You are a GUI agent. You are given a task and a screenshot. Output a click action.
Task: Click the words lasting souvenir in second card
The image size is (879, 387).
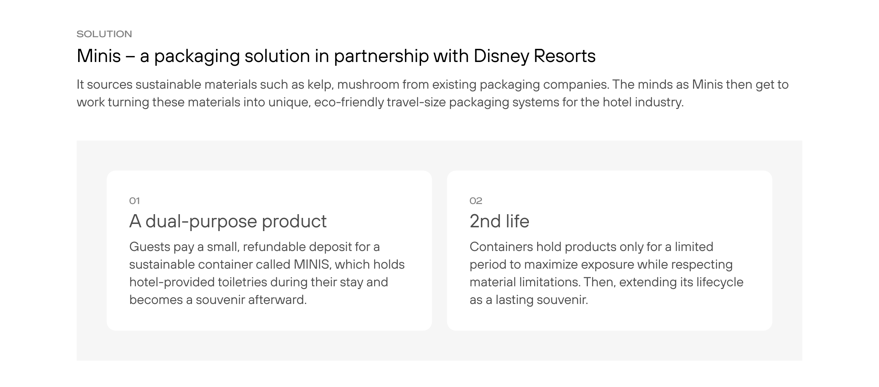click(541, 300)
